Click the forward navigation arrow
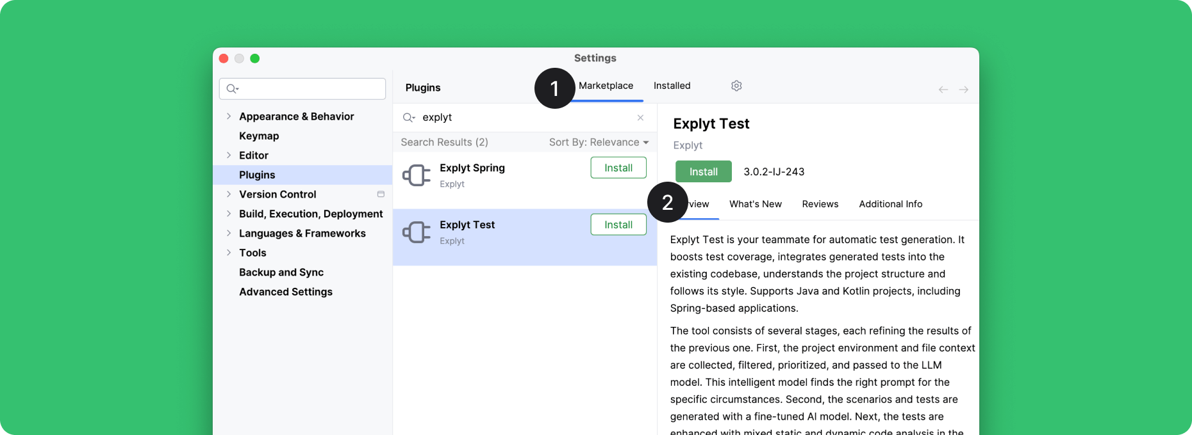 click(963, 90)
